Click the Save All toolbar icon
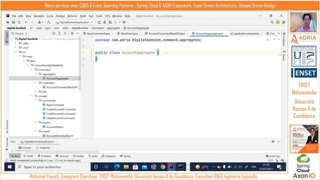 (x=13, y=22)
